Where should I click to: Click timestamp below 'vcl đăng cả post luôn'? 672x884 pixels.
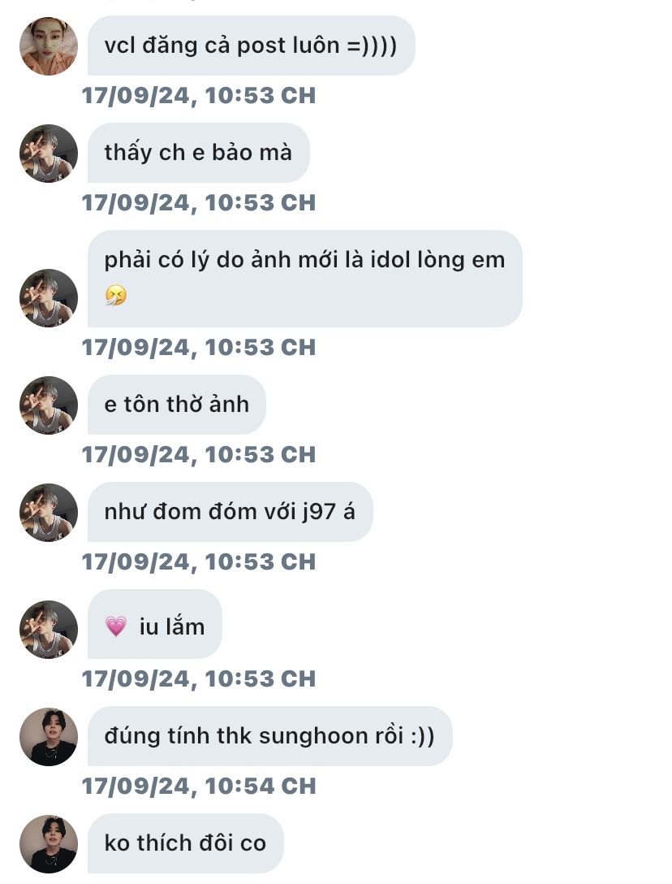(x=199, y=95)
